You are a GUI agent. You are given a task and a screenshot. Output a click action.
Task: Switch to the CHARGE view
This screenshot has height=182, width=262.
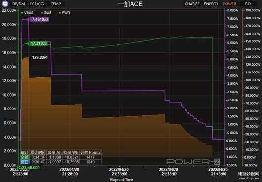192,4
